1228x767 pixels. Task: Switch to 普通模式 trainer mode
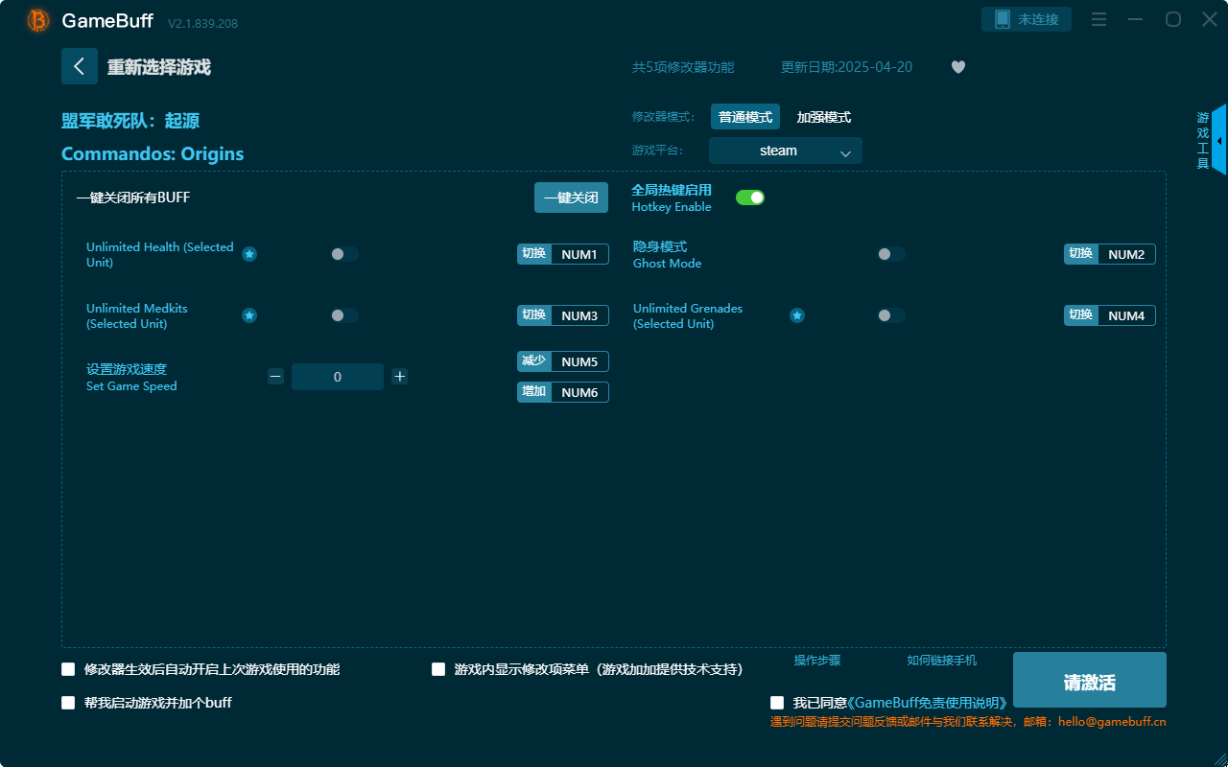coord(745,116)
